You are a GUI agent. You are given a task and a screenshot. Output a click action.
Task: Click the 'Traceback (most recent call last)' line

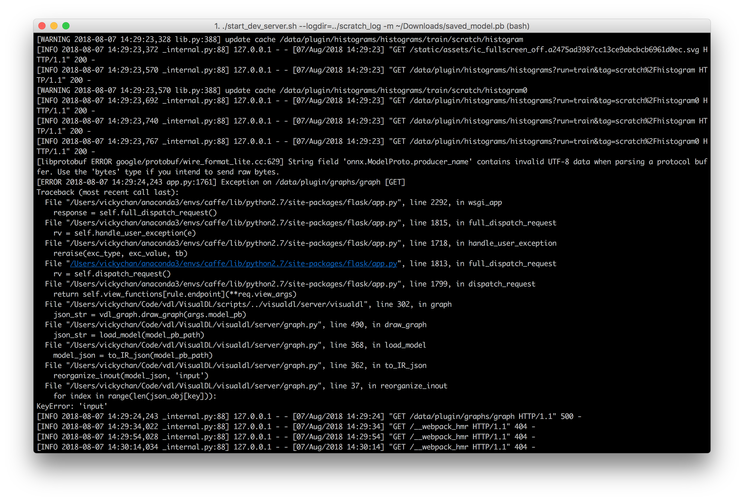[x=107, y=192]
